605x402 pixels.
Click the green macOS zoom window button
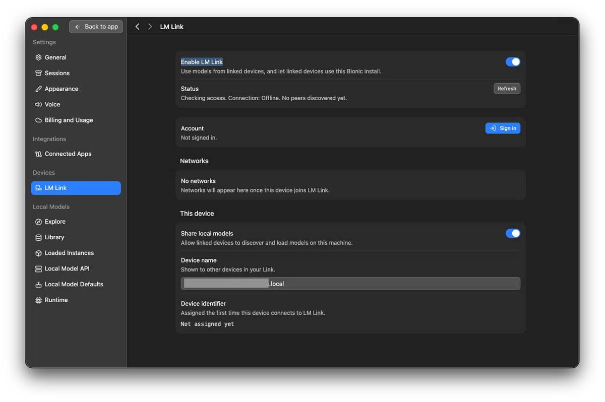click(55, 27)
